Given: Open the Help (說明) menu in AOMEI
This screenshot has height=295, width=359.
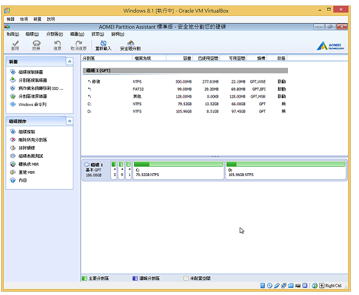Looking at the screenshot, I should click(x=118, y=34).
